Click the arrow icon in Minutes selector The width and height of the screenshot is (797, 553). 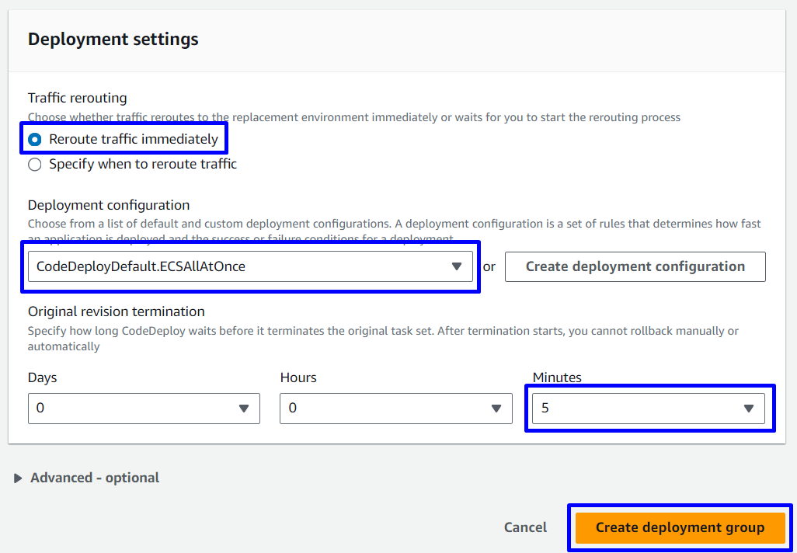(749, 409)
